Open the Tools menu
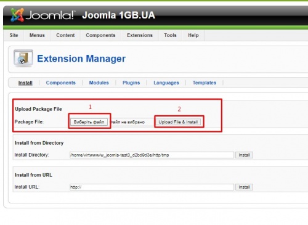 pos(170,35)
